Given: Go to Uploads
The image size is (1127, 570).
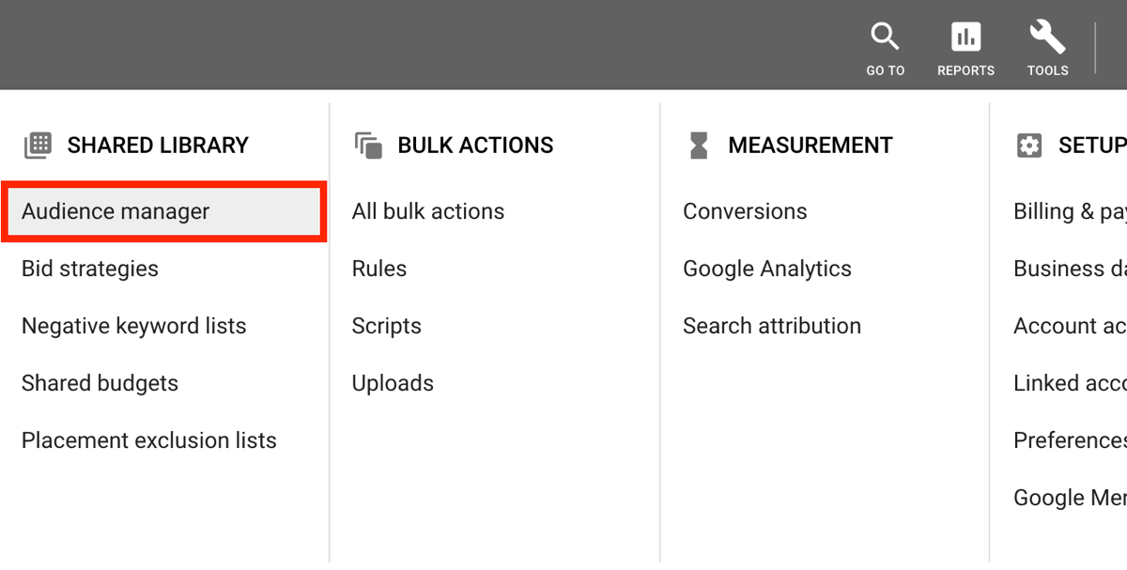Looking at the screenshot, I should (393, 383).
